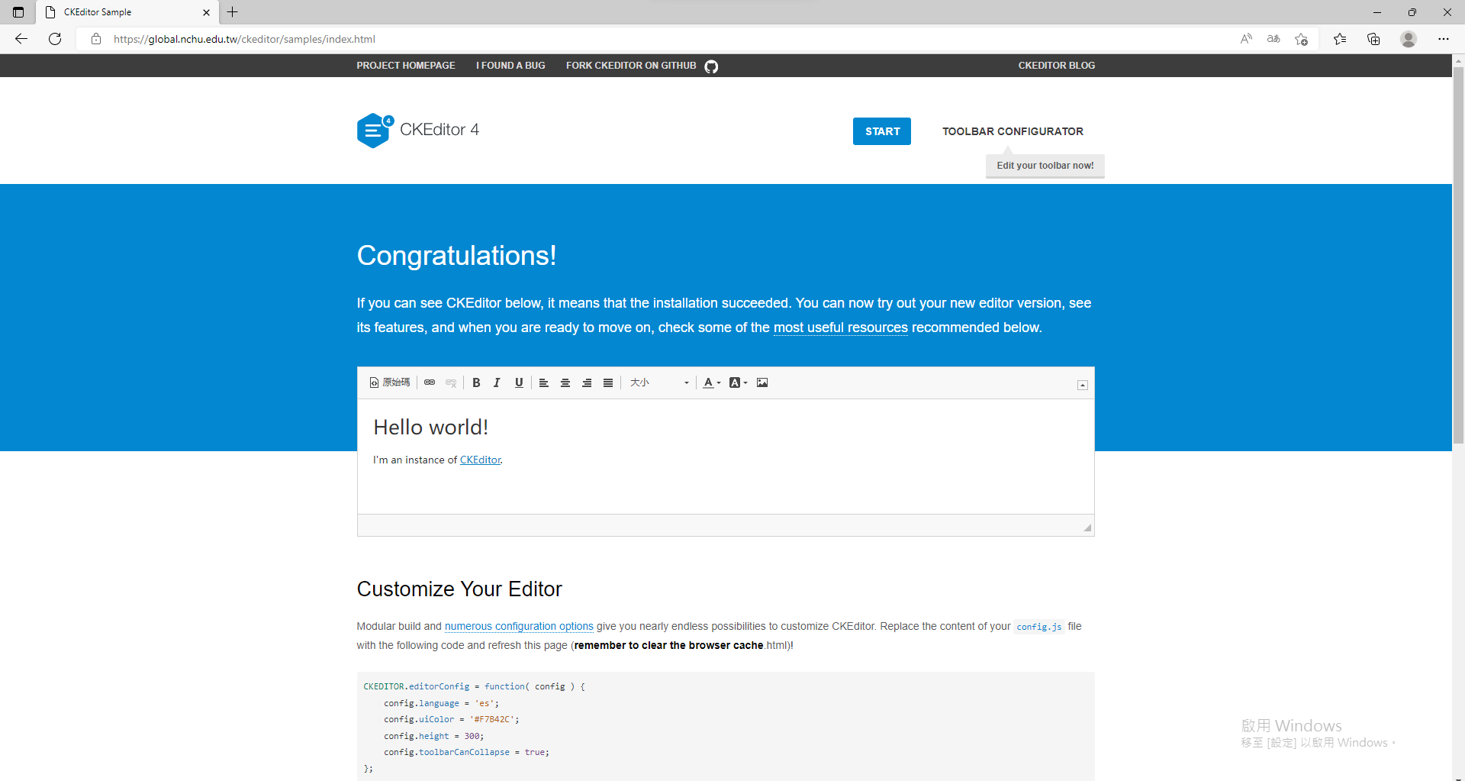
Task: Open the TOOLBAR CONFIGURATOR tab
Action: coord(1013,131)
